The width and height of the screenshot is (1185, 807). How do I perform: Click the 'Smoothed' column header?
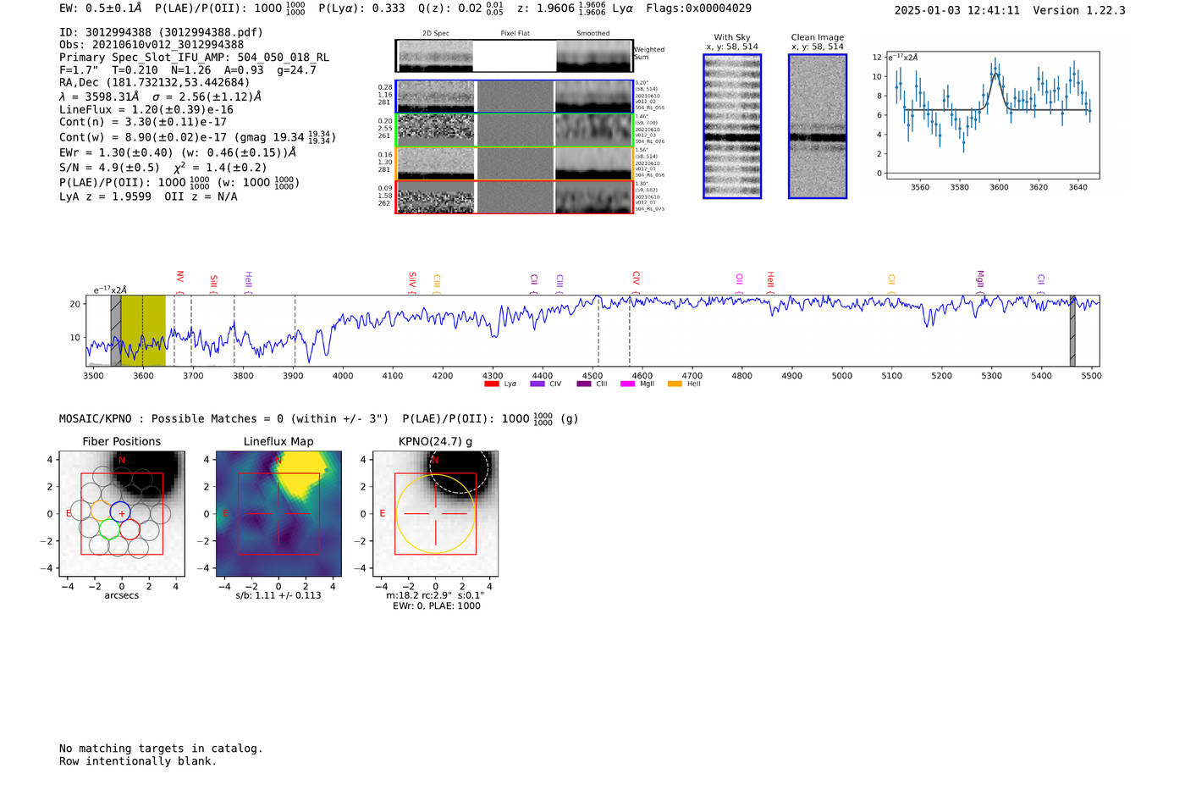point(593,33)
